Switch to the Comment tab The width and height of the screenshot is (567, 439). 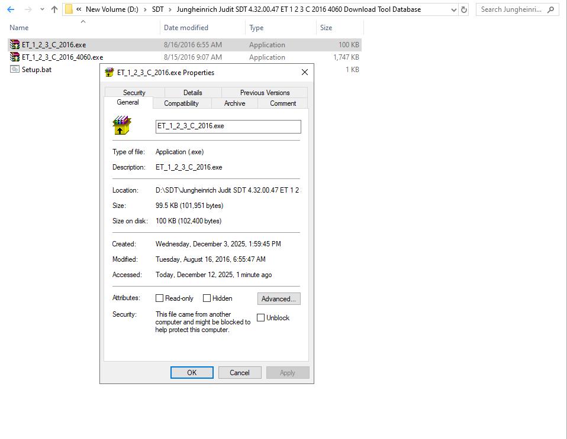[283, 103]
